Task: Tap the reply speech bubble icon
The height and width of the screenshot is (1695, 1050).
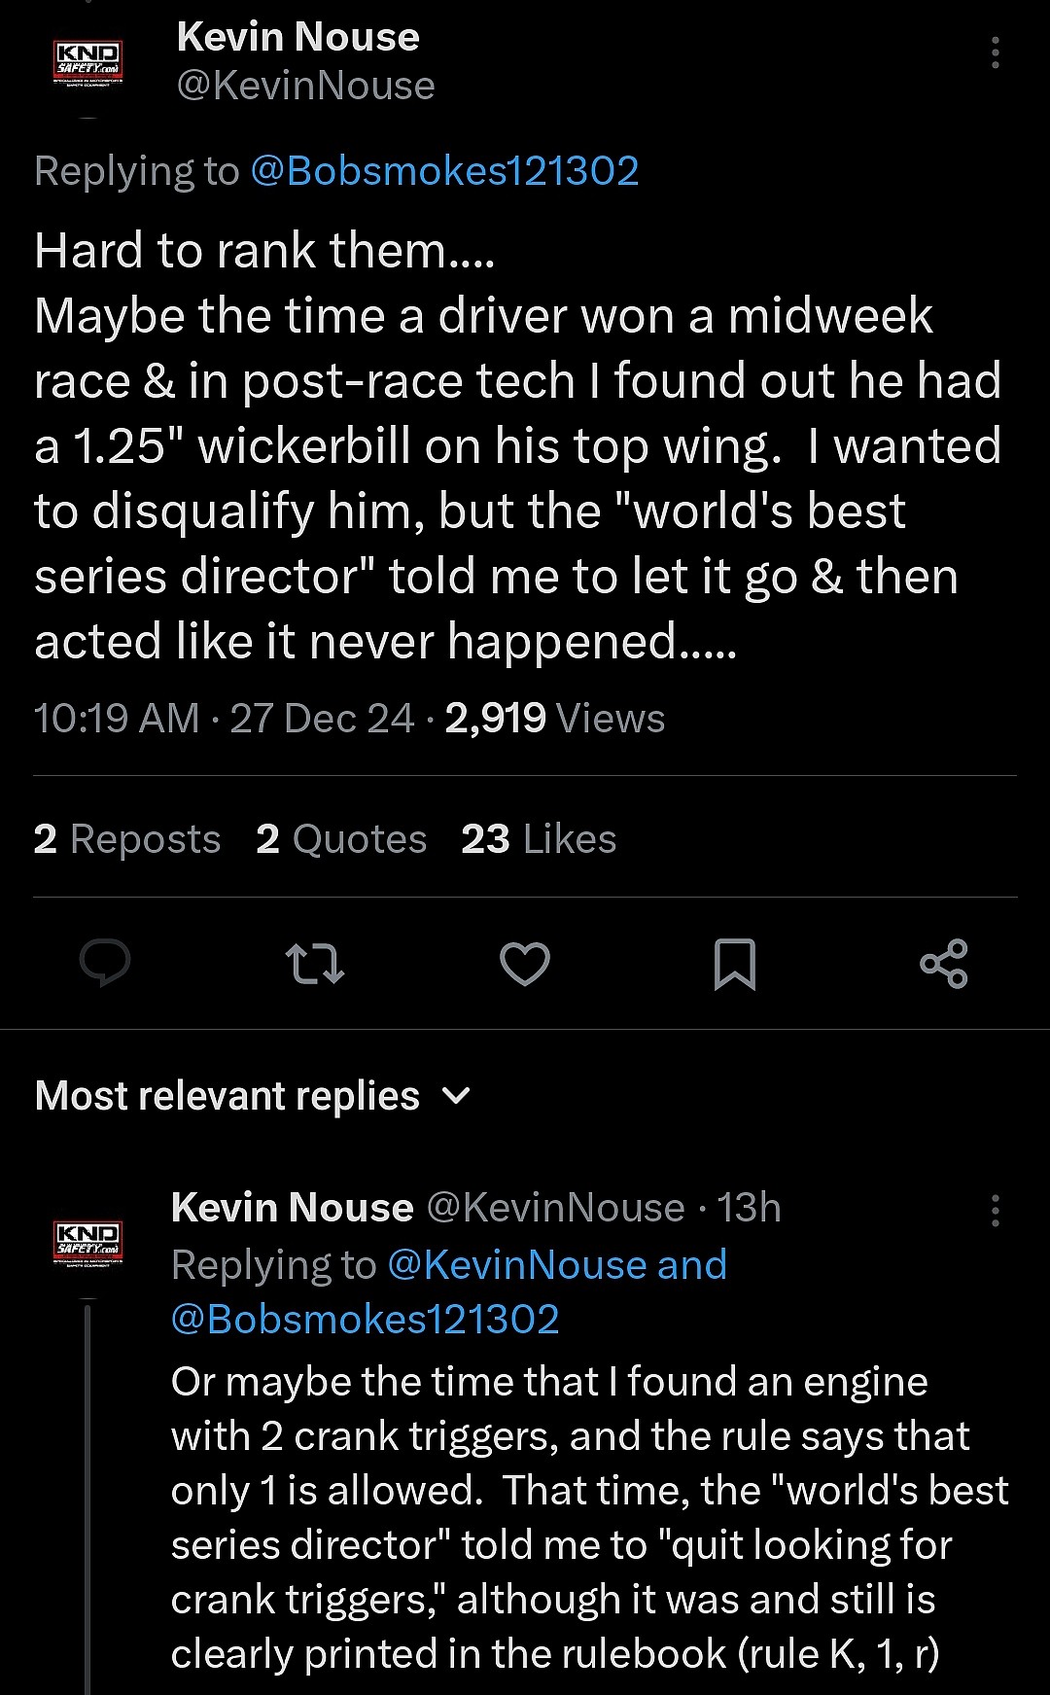Action: [x=105, y=964]
